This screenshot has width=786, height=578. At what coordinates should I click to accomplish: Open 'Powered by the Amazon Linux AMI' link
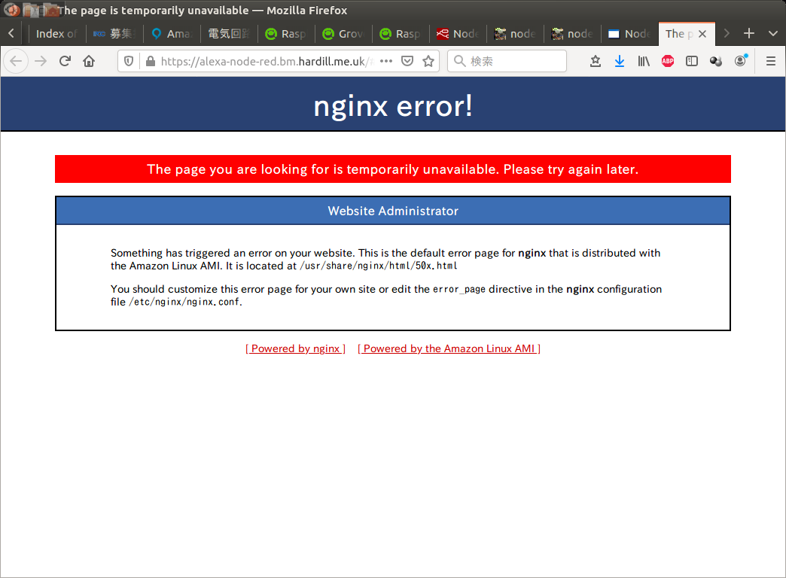(x=449, y=348)
